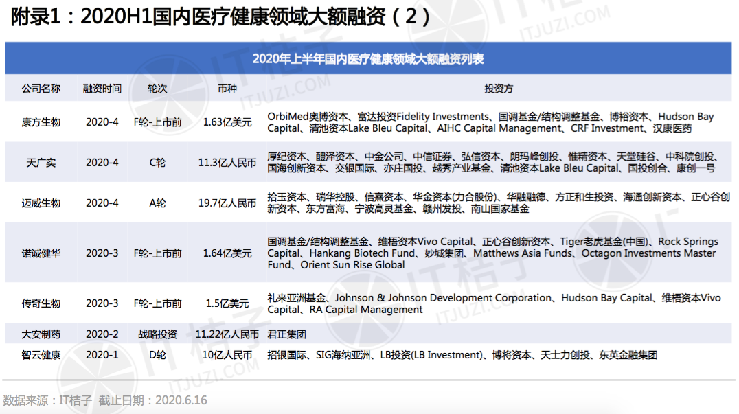739x414 pixels.
Task: Click the amount 10亿人民币
Action: click(227, 355)
